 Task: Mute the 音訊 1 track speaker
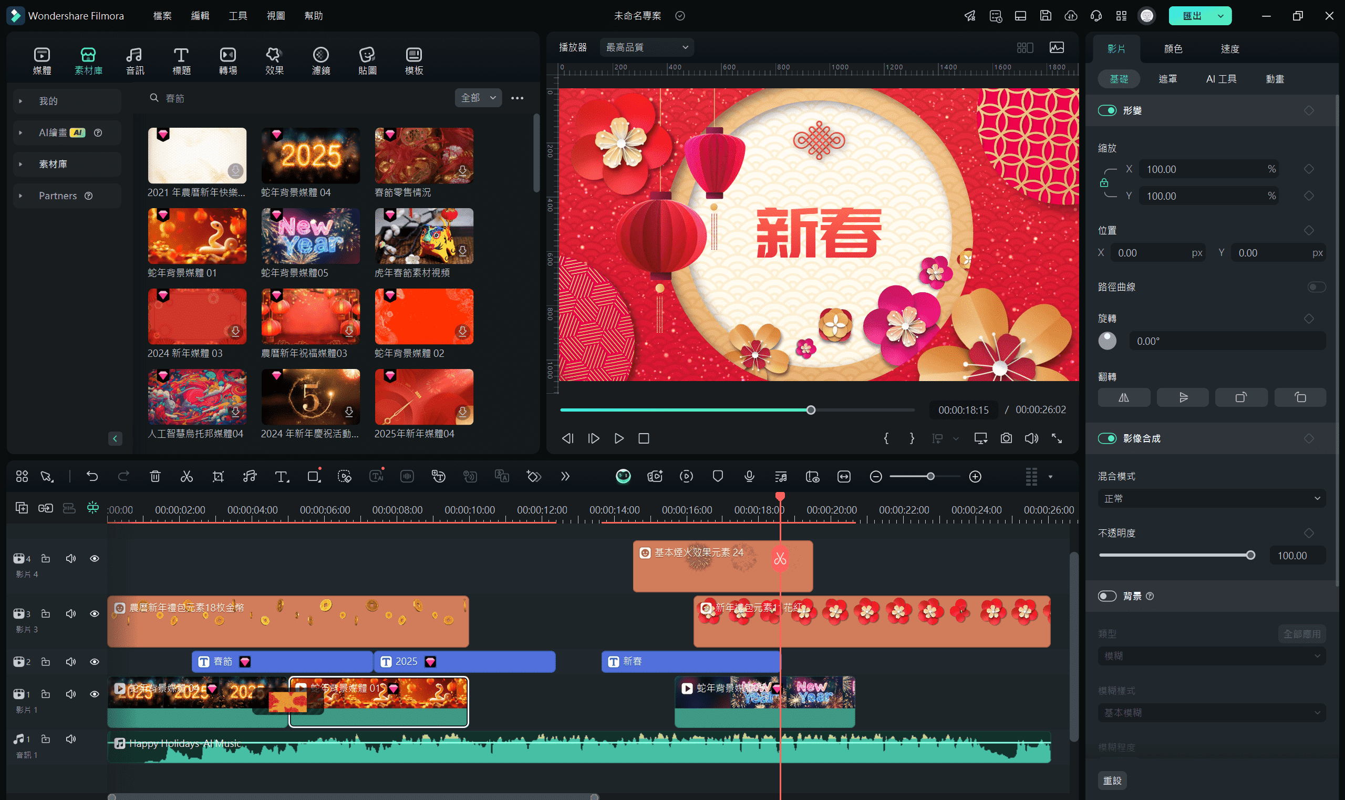(70, 739)
